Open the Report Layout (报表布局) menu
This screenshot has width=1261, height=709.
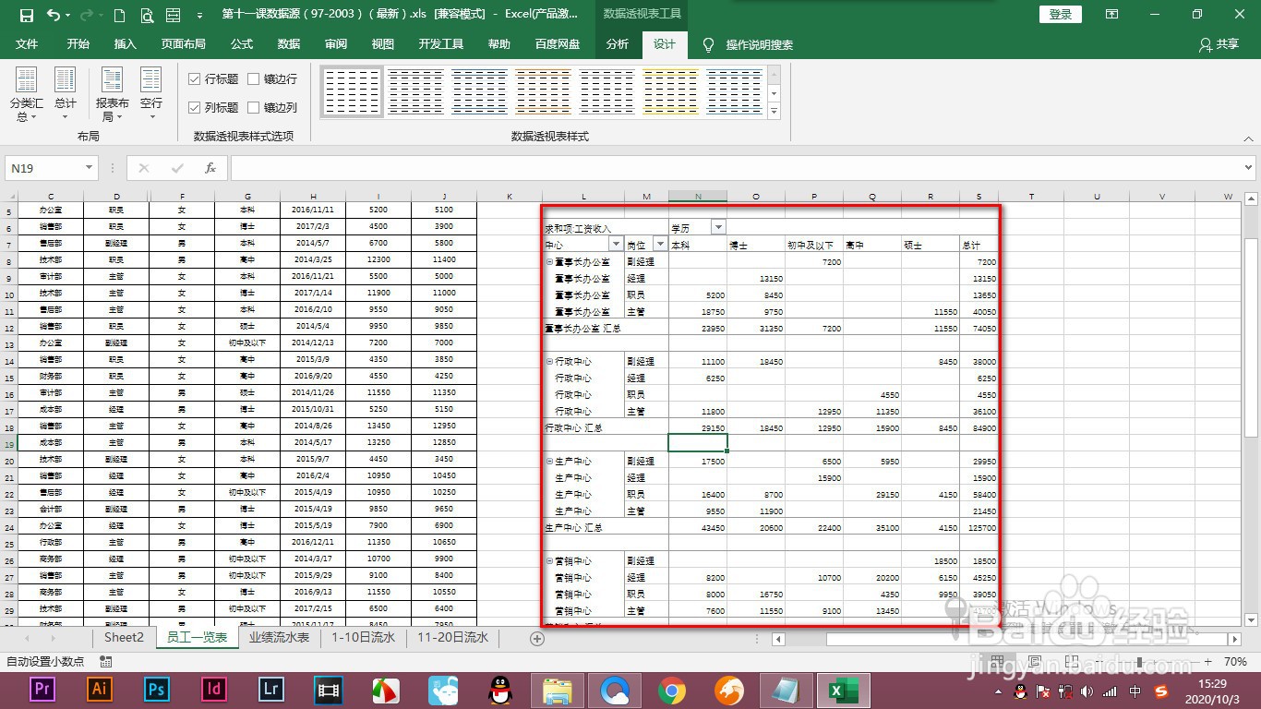(x=112, y=95)
